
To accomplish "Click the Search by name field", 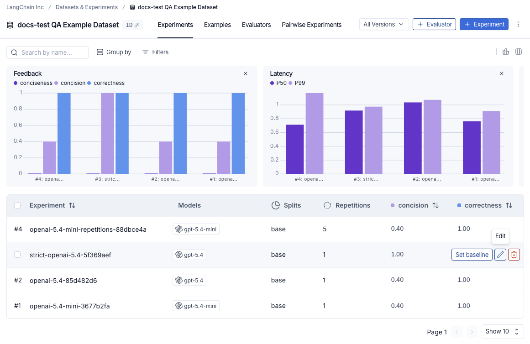I will 47,52.
